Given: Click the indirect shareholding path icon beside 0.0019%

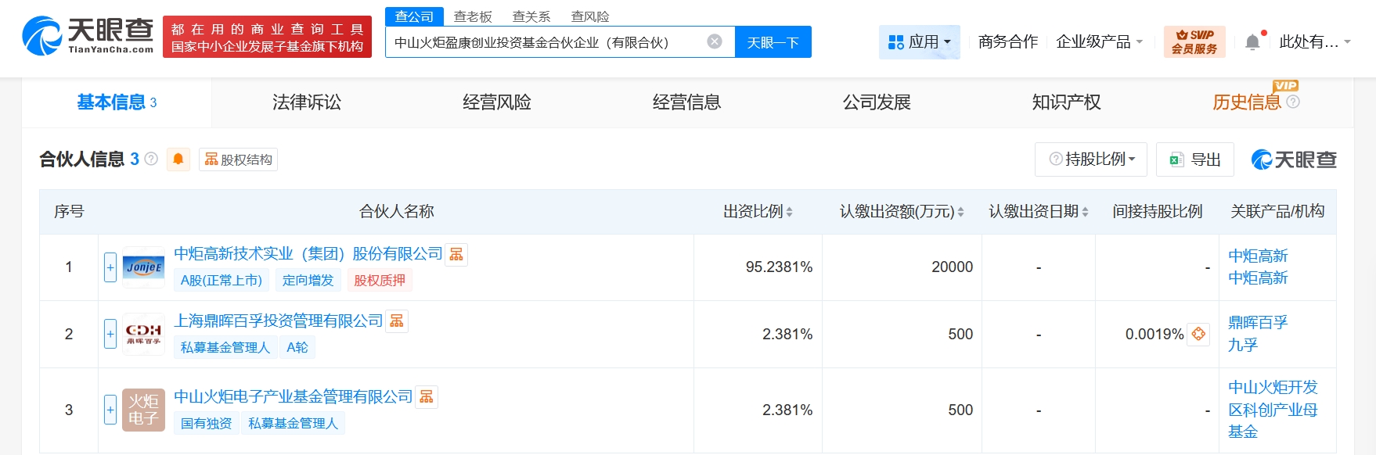Looking at the screenshot, I should (1198, 334).
